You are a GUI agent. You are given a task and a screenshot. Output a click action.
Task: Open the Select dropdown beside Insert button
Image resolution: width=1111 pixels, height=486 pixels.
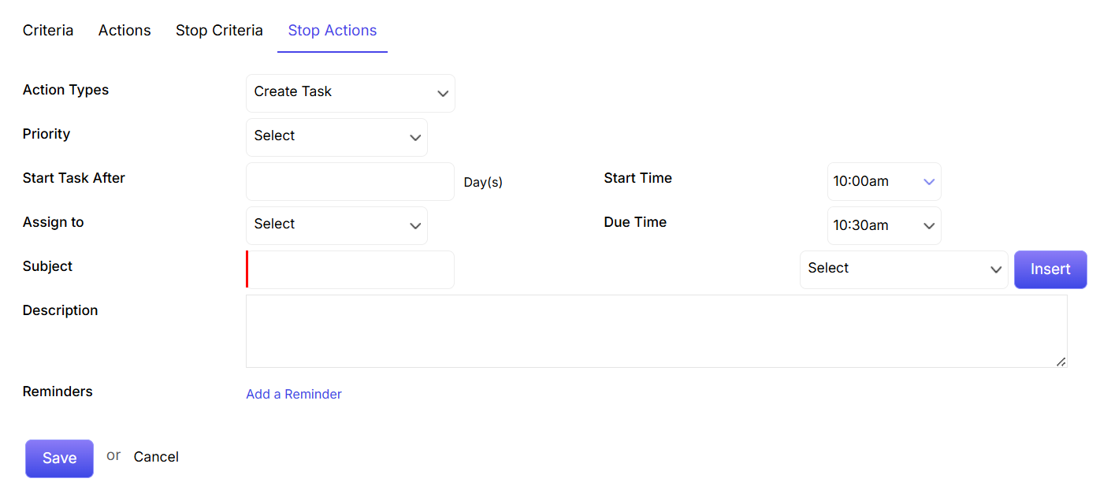[904, 269]
